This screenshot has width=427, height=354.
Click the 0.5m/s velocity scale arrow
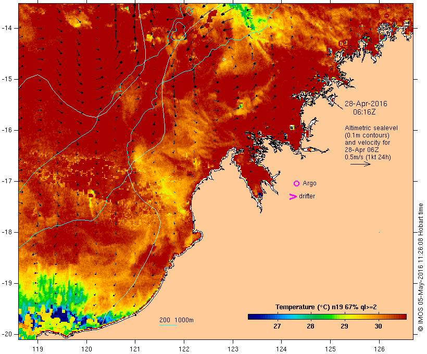click(x=360, y=164)
